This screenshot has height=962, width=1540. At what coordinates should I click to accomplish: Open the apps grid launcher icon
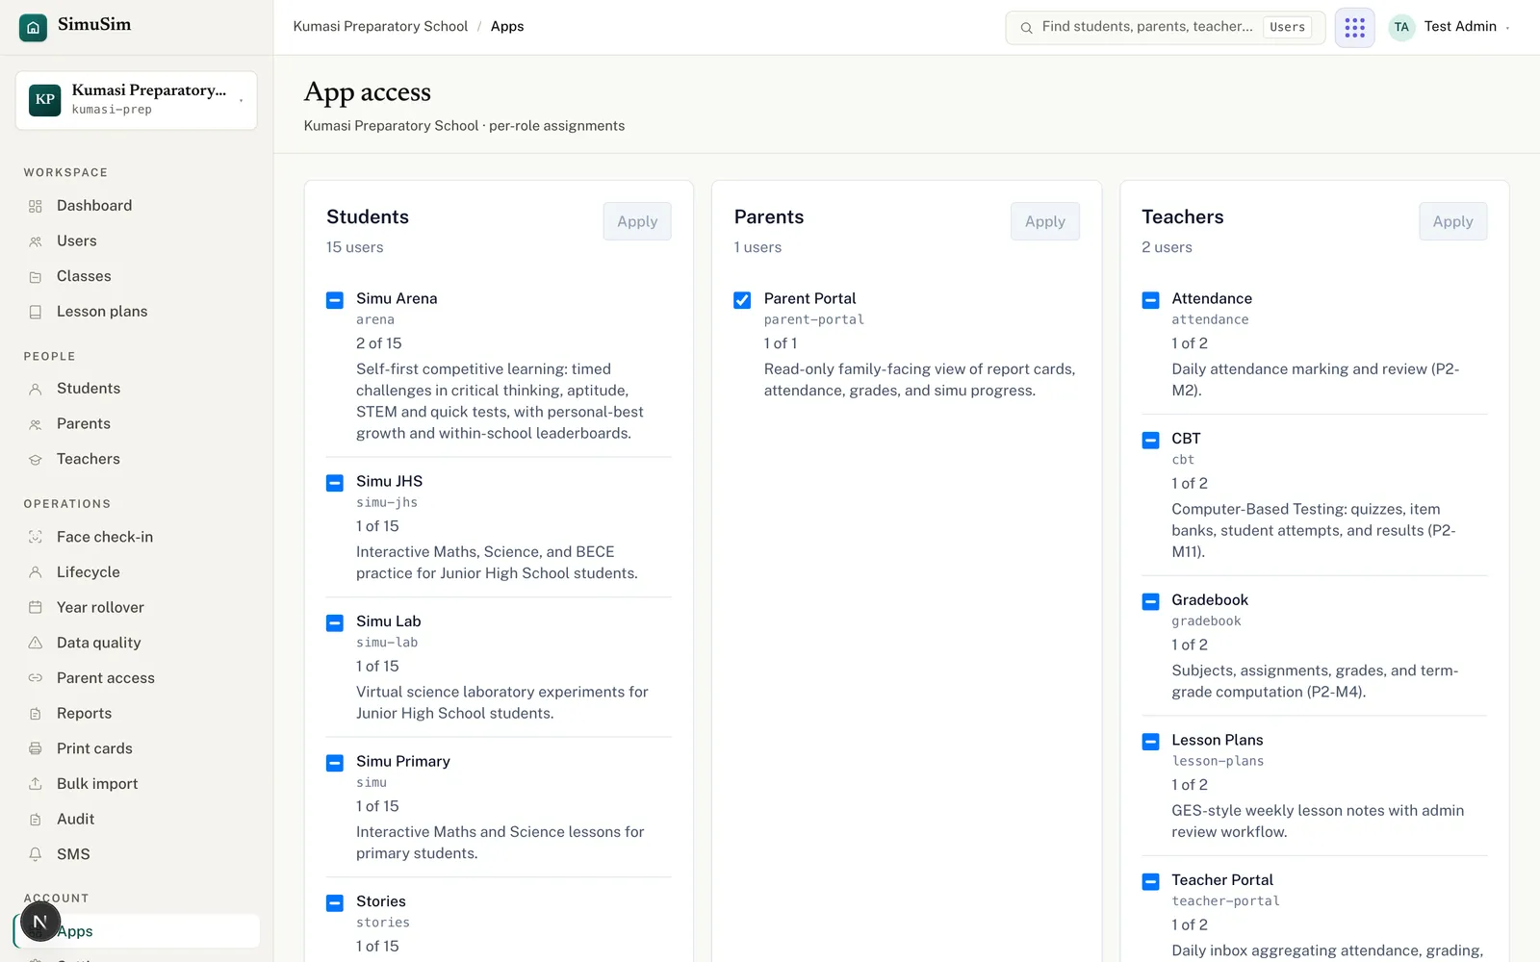pyautogui.click(x=1354, y=27)
